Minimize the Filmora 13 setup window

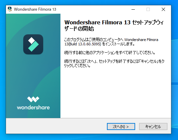pos(133,9)
